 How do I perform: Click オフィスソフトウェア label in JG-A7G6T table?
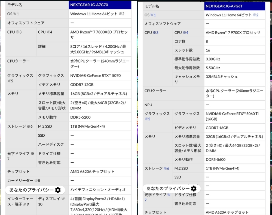163,24
